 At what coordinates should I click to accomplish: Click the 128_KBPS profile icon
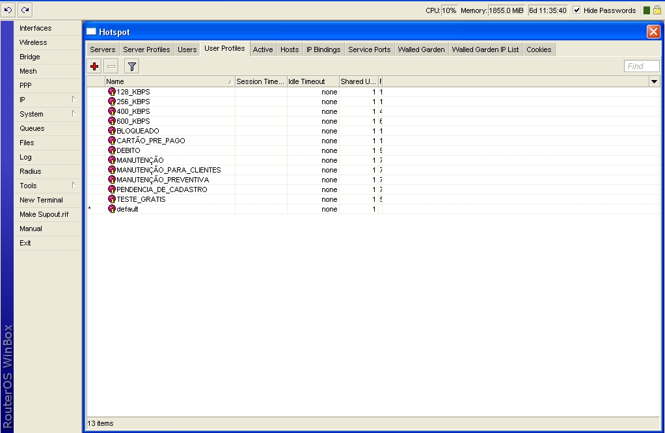tap(112, 92)
